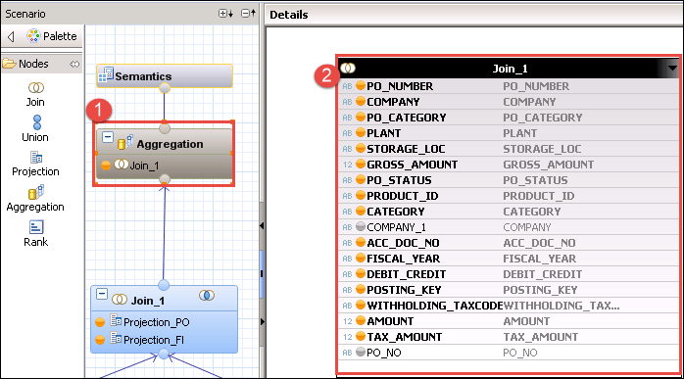The width and height of the screenshot is (684, 379).
Task: Toggle the orange output marker for AMOUNT
Action: [x=361, y=320]
